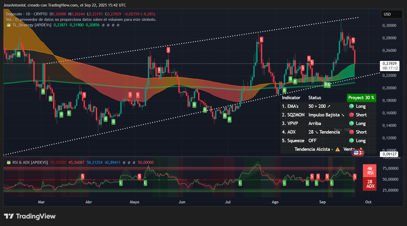This screenshot has width=407, height=226.
Task: Click the TL_Strategy value 0,23871
Action: [60, 25]
